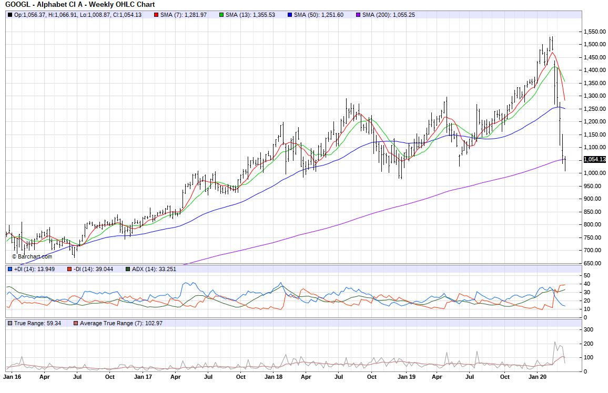Click the 1,300.00 price axis label
This screenshot has height=393, width=608.
(x=594, y=96)
